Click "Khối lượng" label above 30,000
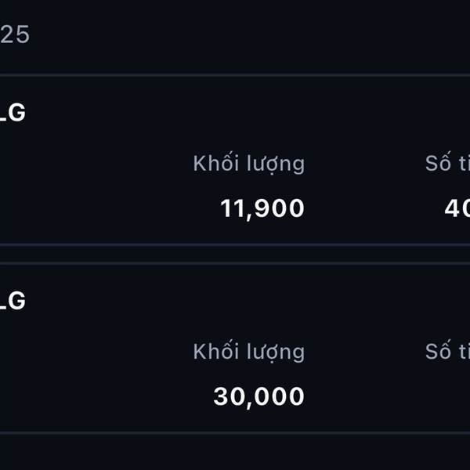This screenshot has width=470, height=470. point(248,352)
